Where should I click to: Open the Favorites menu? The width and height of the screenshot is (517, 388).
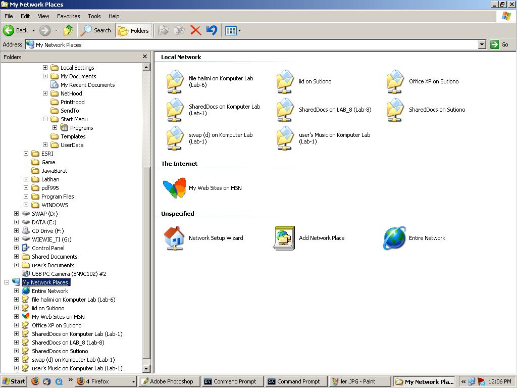(x=68, y=16)
